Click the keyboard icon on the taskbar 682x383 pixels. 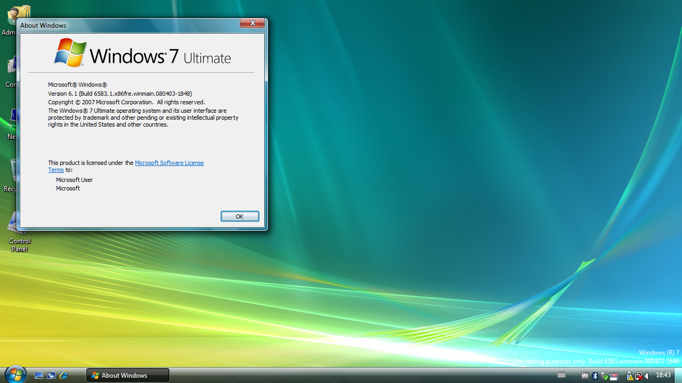coord(562,374)
